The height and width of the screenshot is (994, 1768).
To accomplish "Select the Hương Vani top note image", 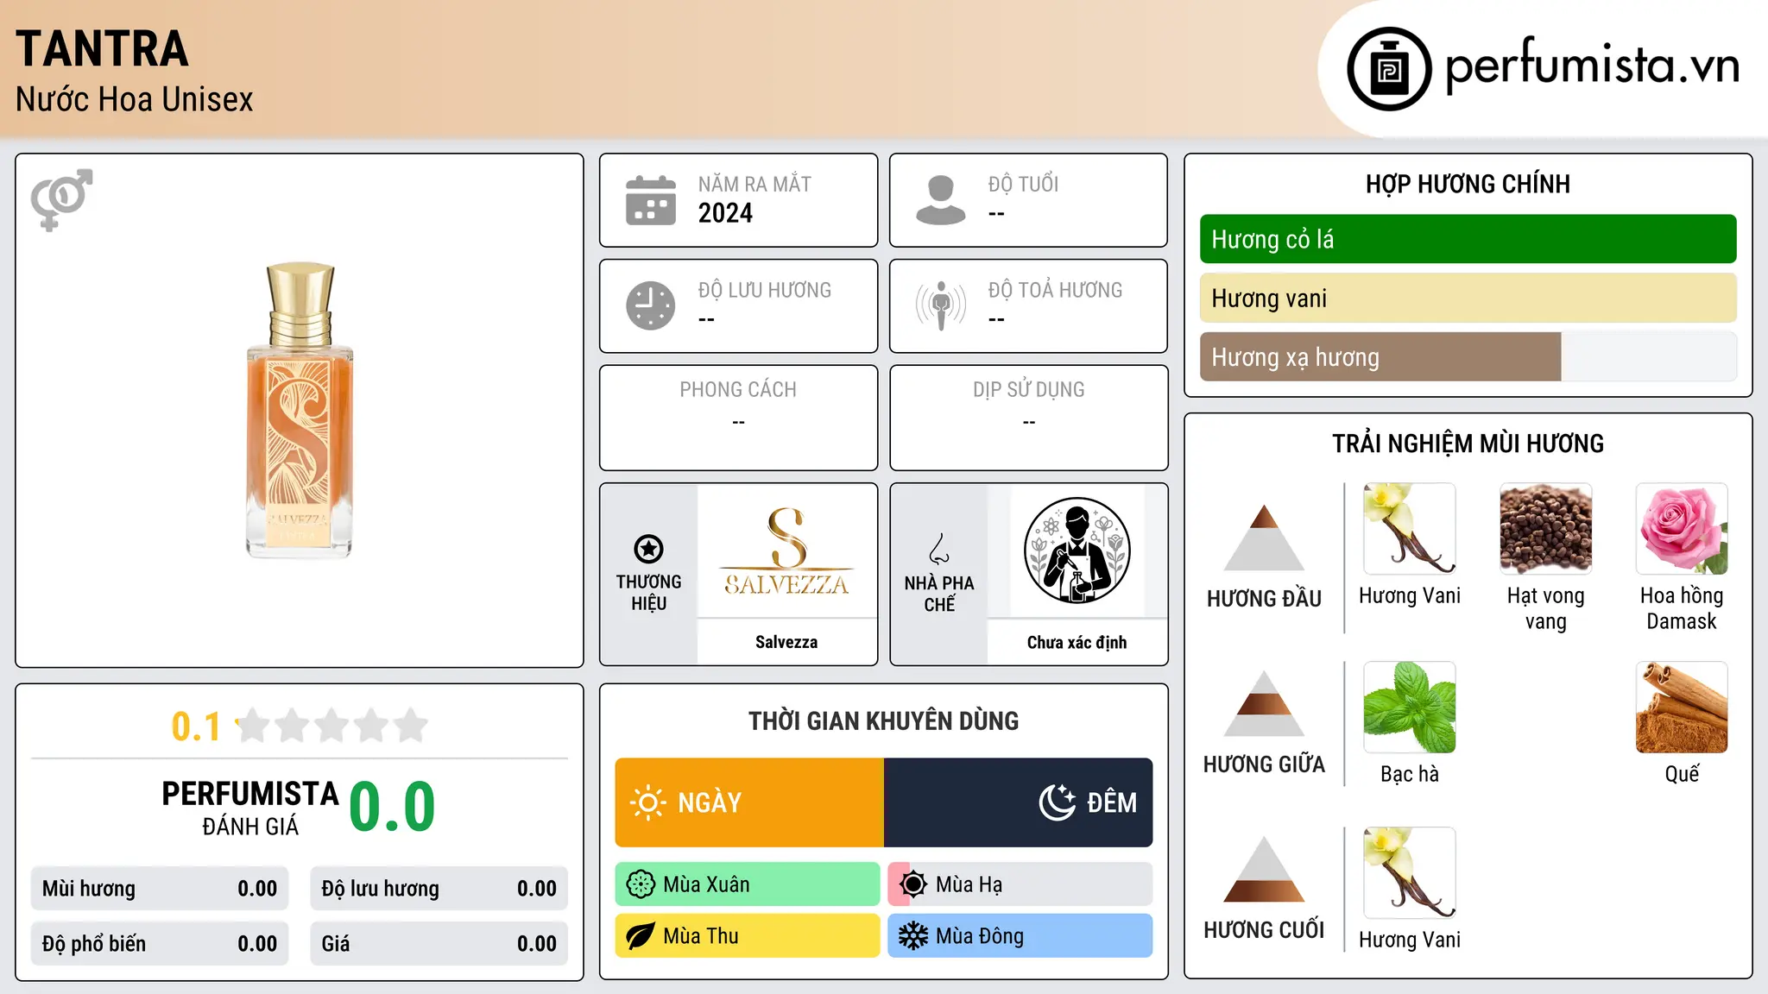I will pyautogui.click(x=1410, y=529).
